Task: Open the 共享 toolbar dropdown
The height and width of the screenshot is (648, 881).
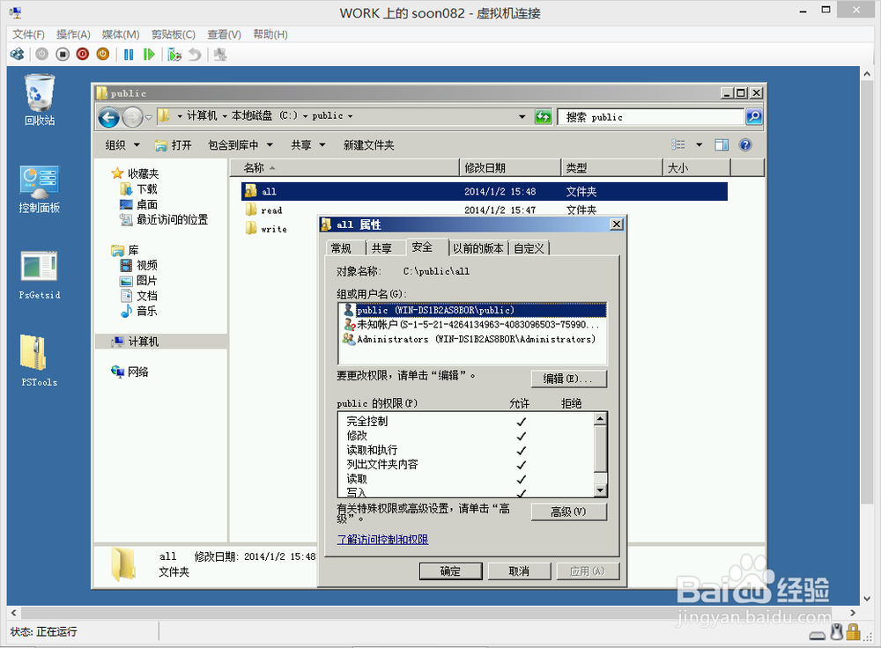Action: (x=307, y=145)
